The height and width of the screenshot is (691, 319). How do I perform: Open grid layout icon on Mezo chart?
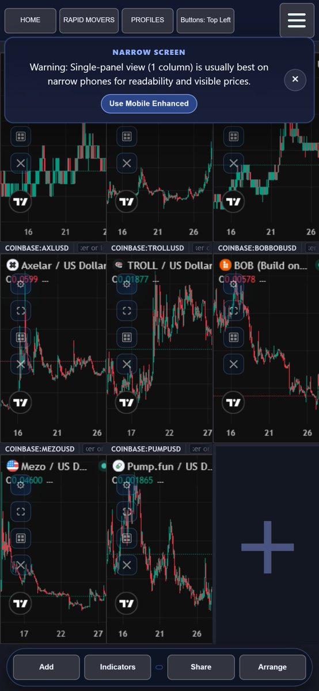[x=21, y=538]
